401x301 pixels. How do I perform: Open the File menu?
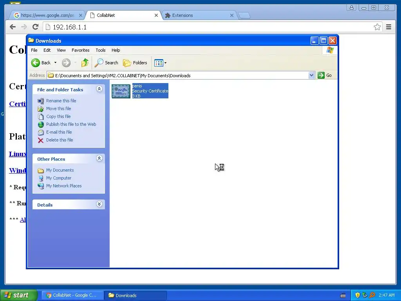(34, 50)
